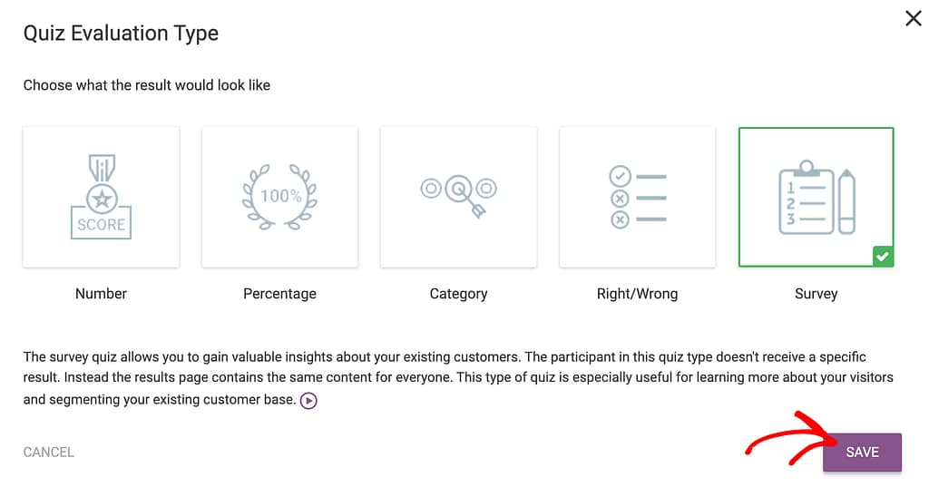Close the Quiz Evaluation Type dialog
Viewport: 929px width, 487px height.
913,18
